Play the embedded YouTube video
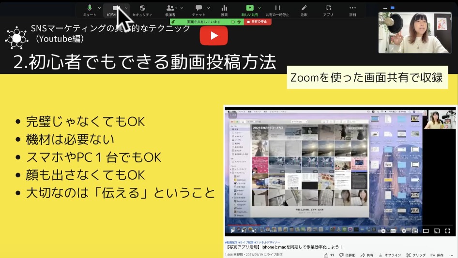458x258 pixels. click(x=232, y=230)
